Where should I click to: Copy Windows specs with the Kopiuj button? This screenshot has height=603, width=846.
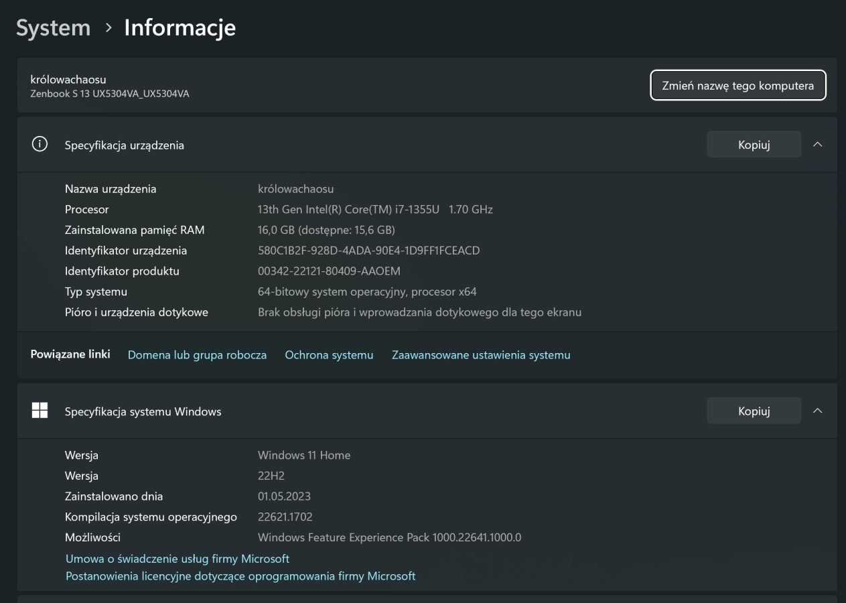[754, 411]
